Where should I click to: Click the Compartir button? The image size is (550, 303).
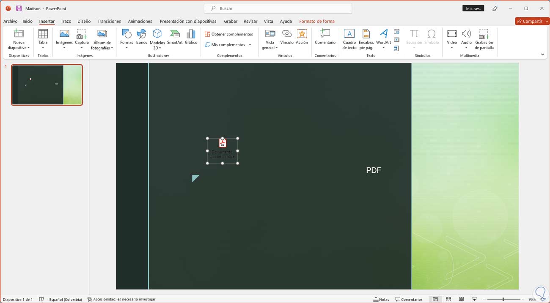tap(529, 21)
